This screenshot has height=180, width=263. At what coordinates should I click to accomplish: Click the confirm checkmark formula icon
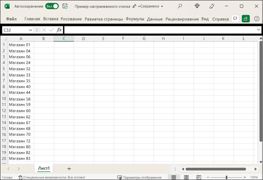coord(51,30)
